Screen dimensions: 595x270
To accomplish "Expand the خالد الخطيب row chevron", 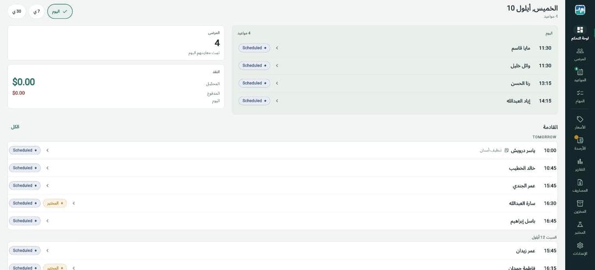I will pos(48,168).
